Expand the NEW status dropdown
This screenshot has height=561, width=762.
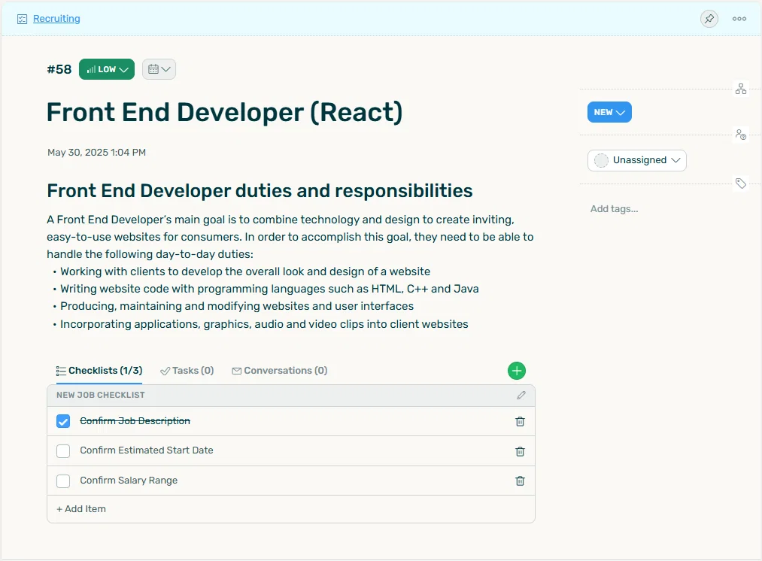click(609, 113)
